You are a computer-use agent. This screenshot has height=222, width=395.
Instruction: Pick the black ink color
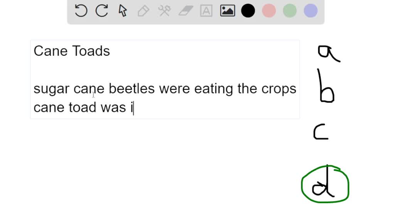(248, 11)
